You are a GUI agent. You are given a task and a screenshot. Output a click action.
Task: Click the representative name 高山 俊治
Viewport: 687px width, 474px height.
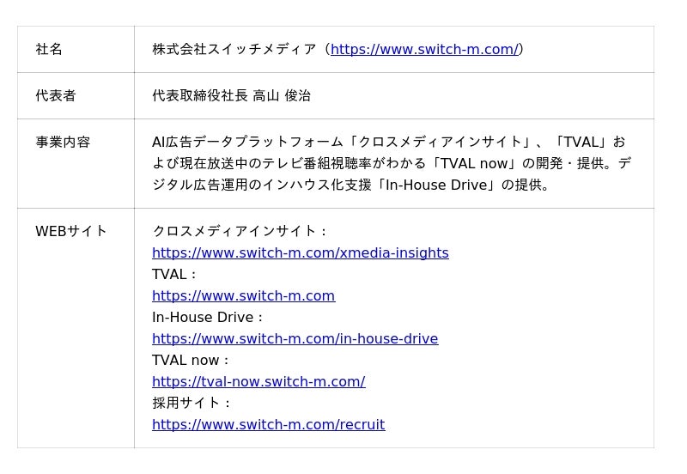tap(282, 96)
